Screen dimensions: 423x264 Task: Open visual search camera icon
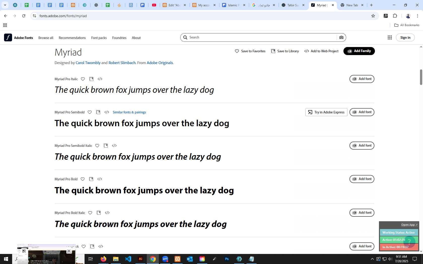(341, 37)
